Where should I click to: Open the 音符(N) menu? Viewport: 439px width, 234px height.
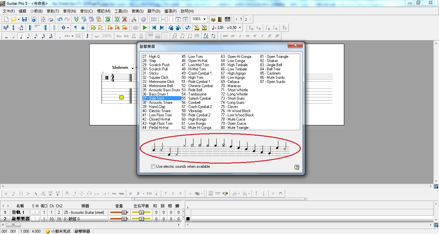click(x=70, y=11)
